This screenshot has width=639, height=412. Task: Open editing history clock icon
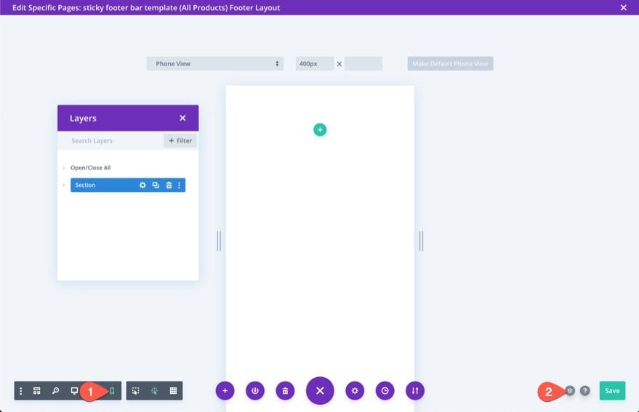click(x=385, y=391)
